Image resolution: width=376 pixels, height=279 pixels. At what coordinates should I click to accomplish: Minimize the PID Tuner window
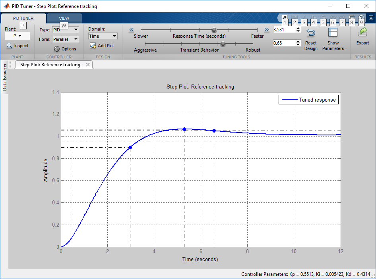point(330,6)
